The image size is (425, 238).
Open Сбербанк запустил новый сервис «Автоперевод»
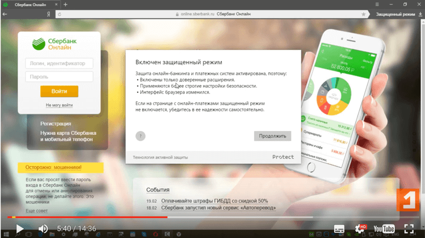coord(218,207)
